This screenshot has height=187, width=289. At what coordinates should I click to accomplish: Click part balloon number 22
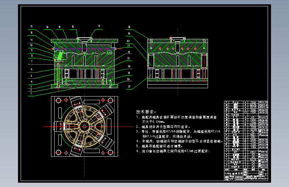(x=129, y=52)
